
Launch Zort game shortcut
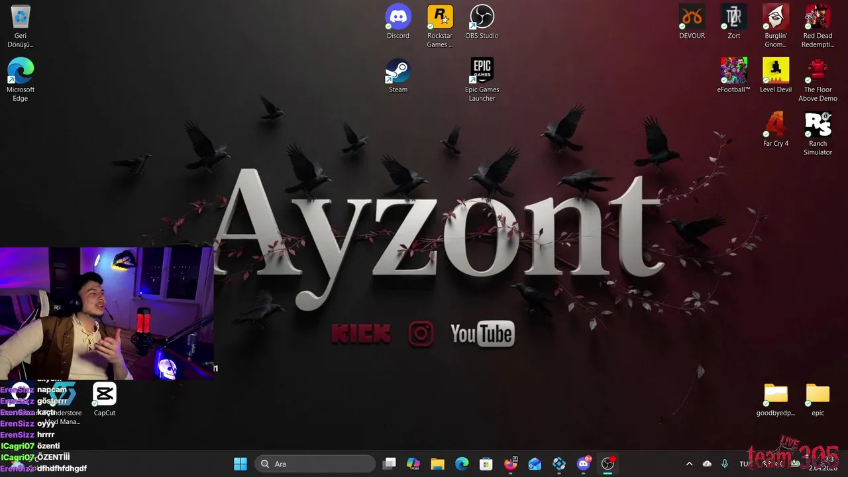coord(734,22)
